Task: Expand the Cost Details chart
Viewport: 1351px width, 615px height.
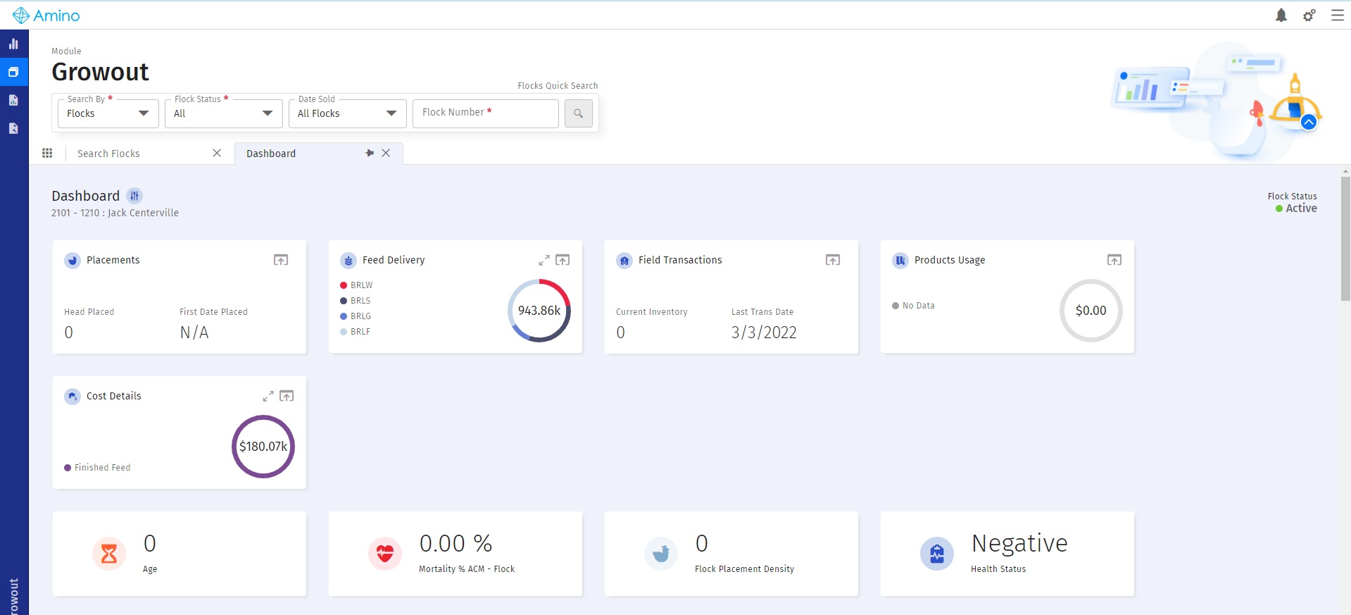Action: click(x=268, y=396)
